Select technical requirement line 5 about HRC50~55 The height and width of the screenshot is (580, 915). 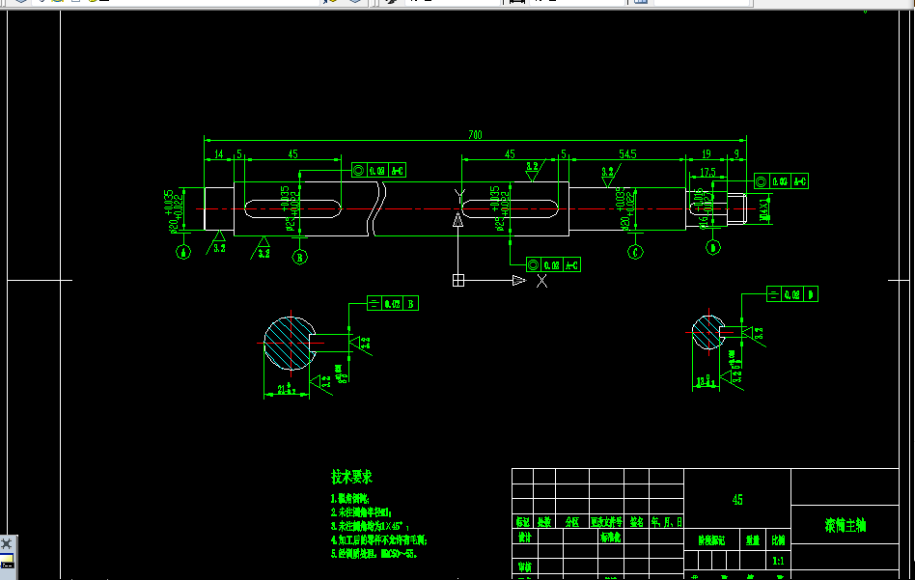(374, 554)
